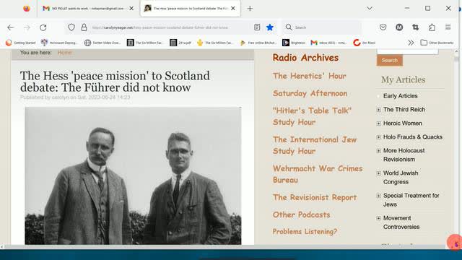462x260 pixels.
Task: Open Free online Bitchute bookmark
Action: click(258, 43)
